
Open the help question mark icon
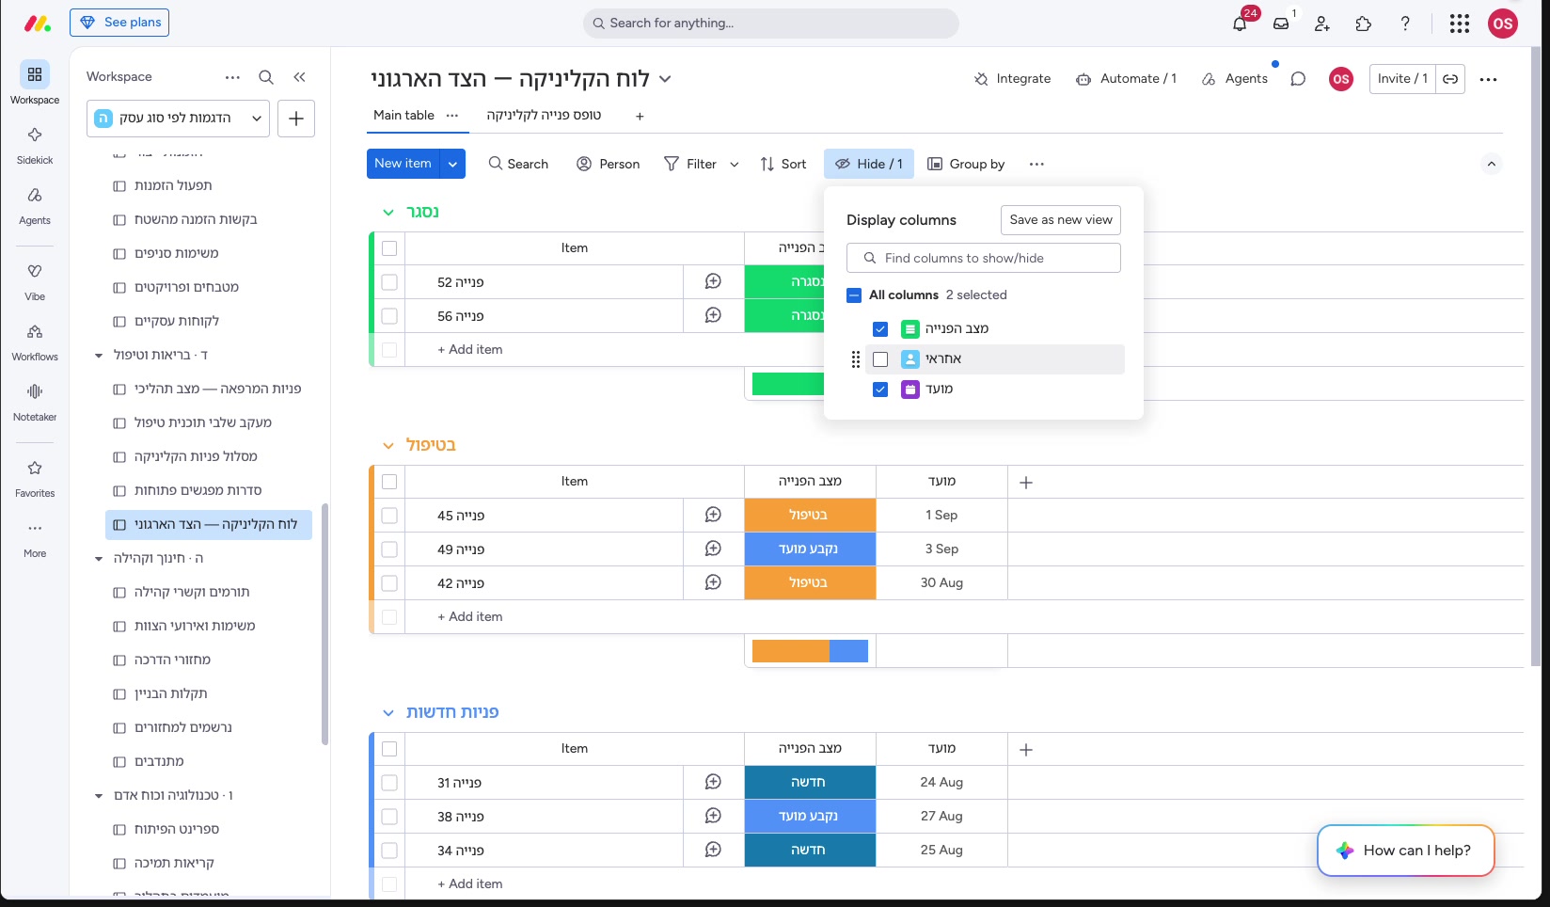[x=1405, y=24]
